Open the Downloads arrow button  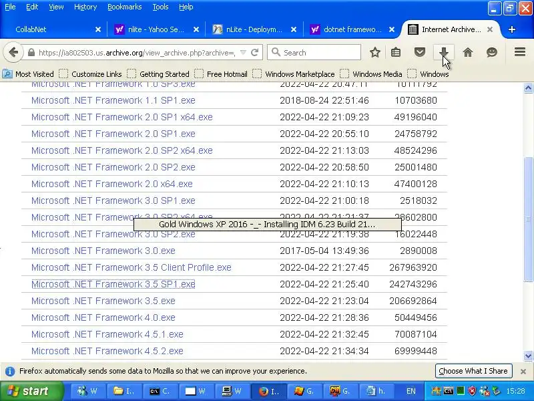coord(443,53)
